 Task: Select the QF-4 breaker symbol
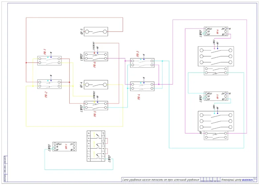point(96,85)
